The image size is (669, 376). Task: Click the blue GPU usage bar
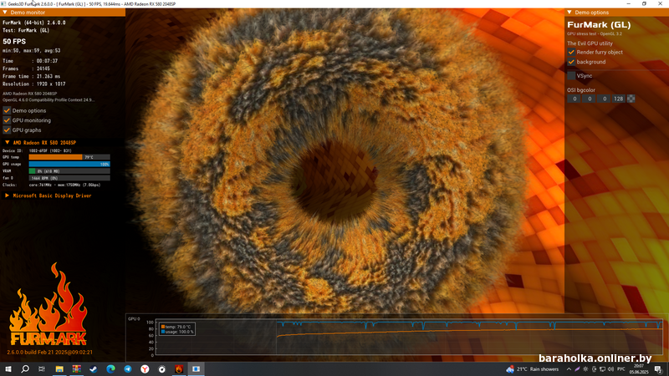click(x=69, y=164)
